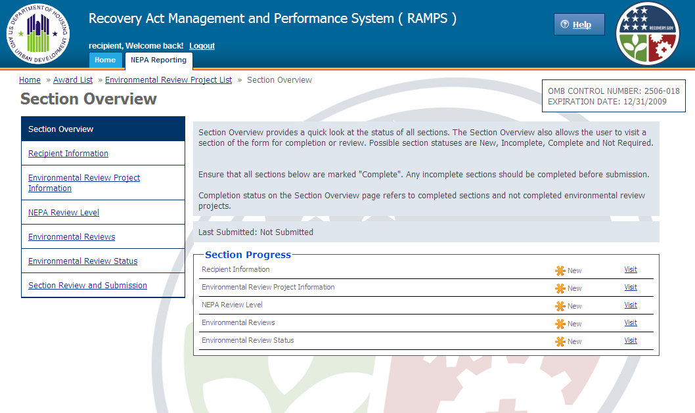
Task: Log out using the Logout link
Action: (202, 46)
